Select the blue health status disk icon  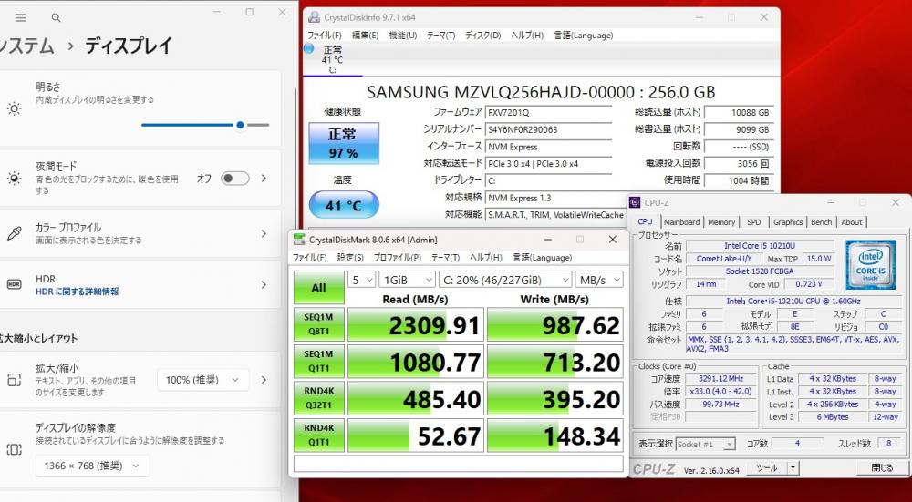[x=309, y=49]
